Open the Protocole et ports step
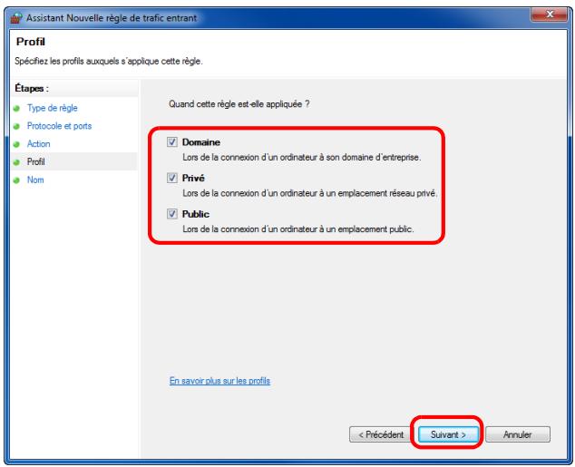 pos(59,126)
